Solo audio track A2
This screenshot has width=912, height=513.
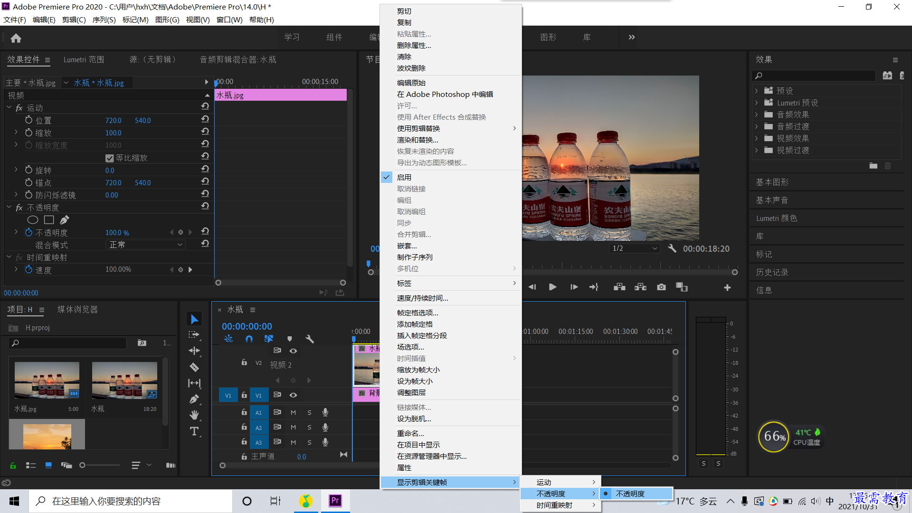(309, 427)
